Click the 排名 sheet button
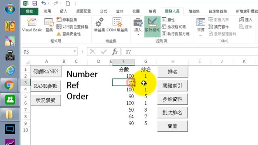The height and width of the screenshot is (145, 258). [x=173, y=72]
